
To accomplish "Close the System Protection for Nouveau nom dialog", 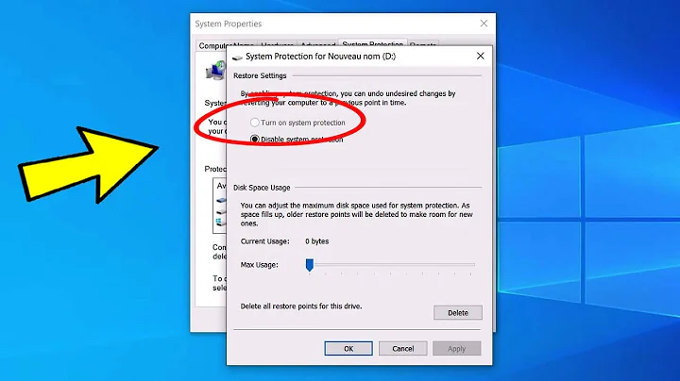I will 480,56.
